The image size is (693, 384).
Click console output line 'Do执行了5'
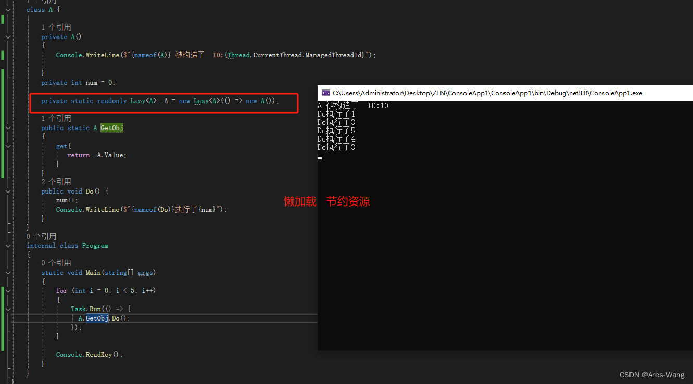pyautogui.click(x=336, y=131)
